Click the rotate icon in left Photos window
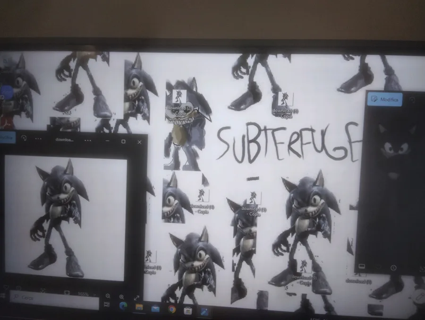The height and width of the screenshot is (320, 425). 24,138
